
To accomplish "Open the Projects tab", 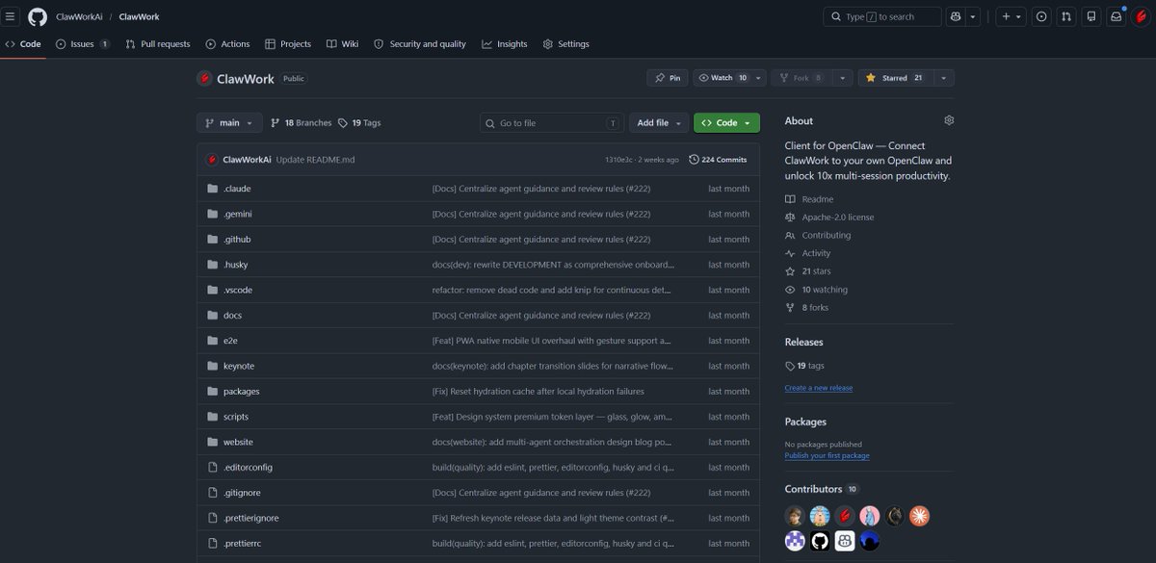I will (288, 44).
